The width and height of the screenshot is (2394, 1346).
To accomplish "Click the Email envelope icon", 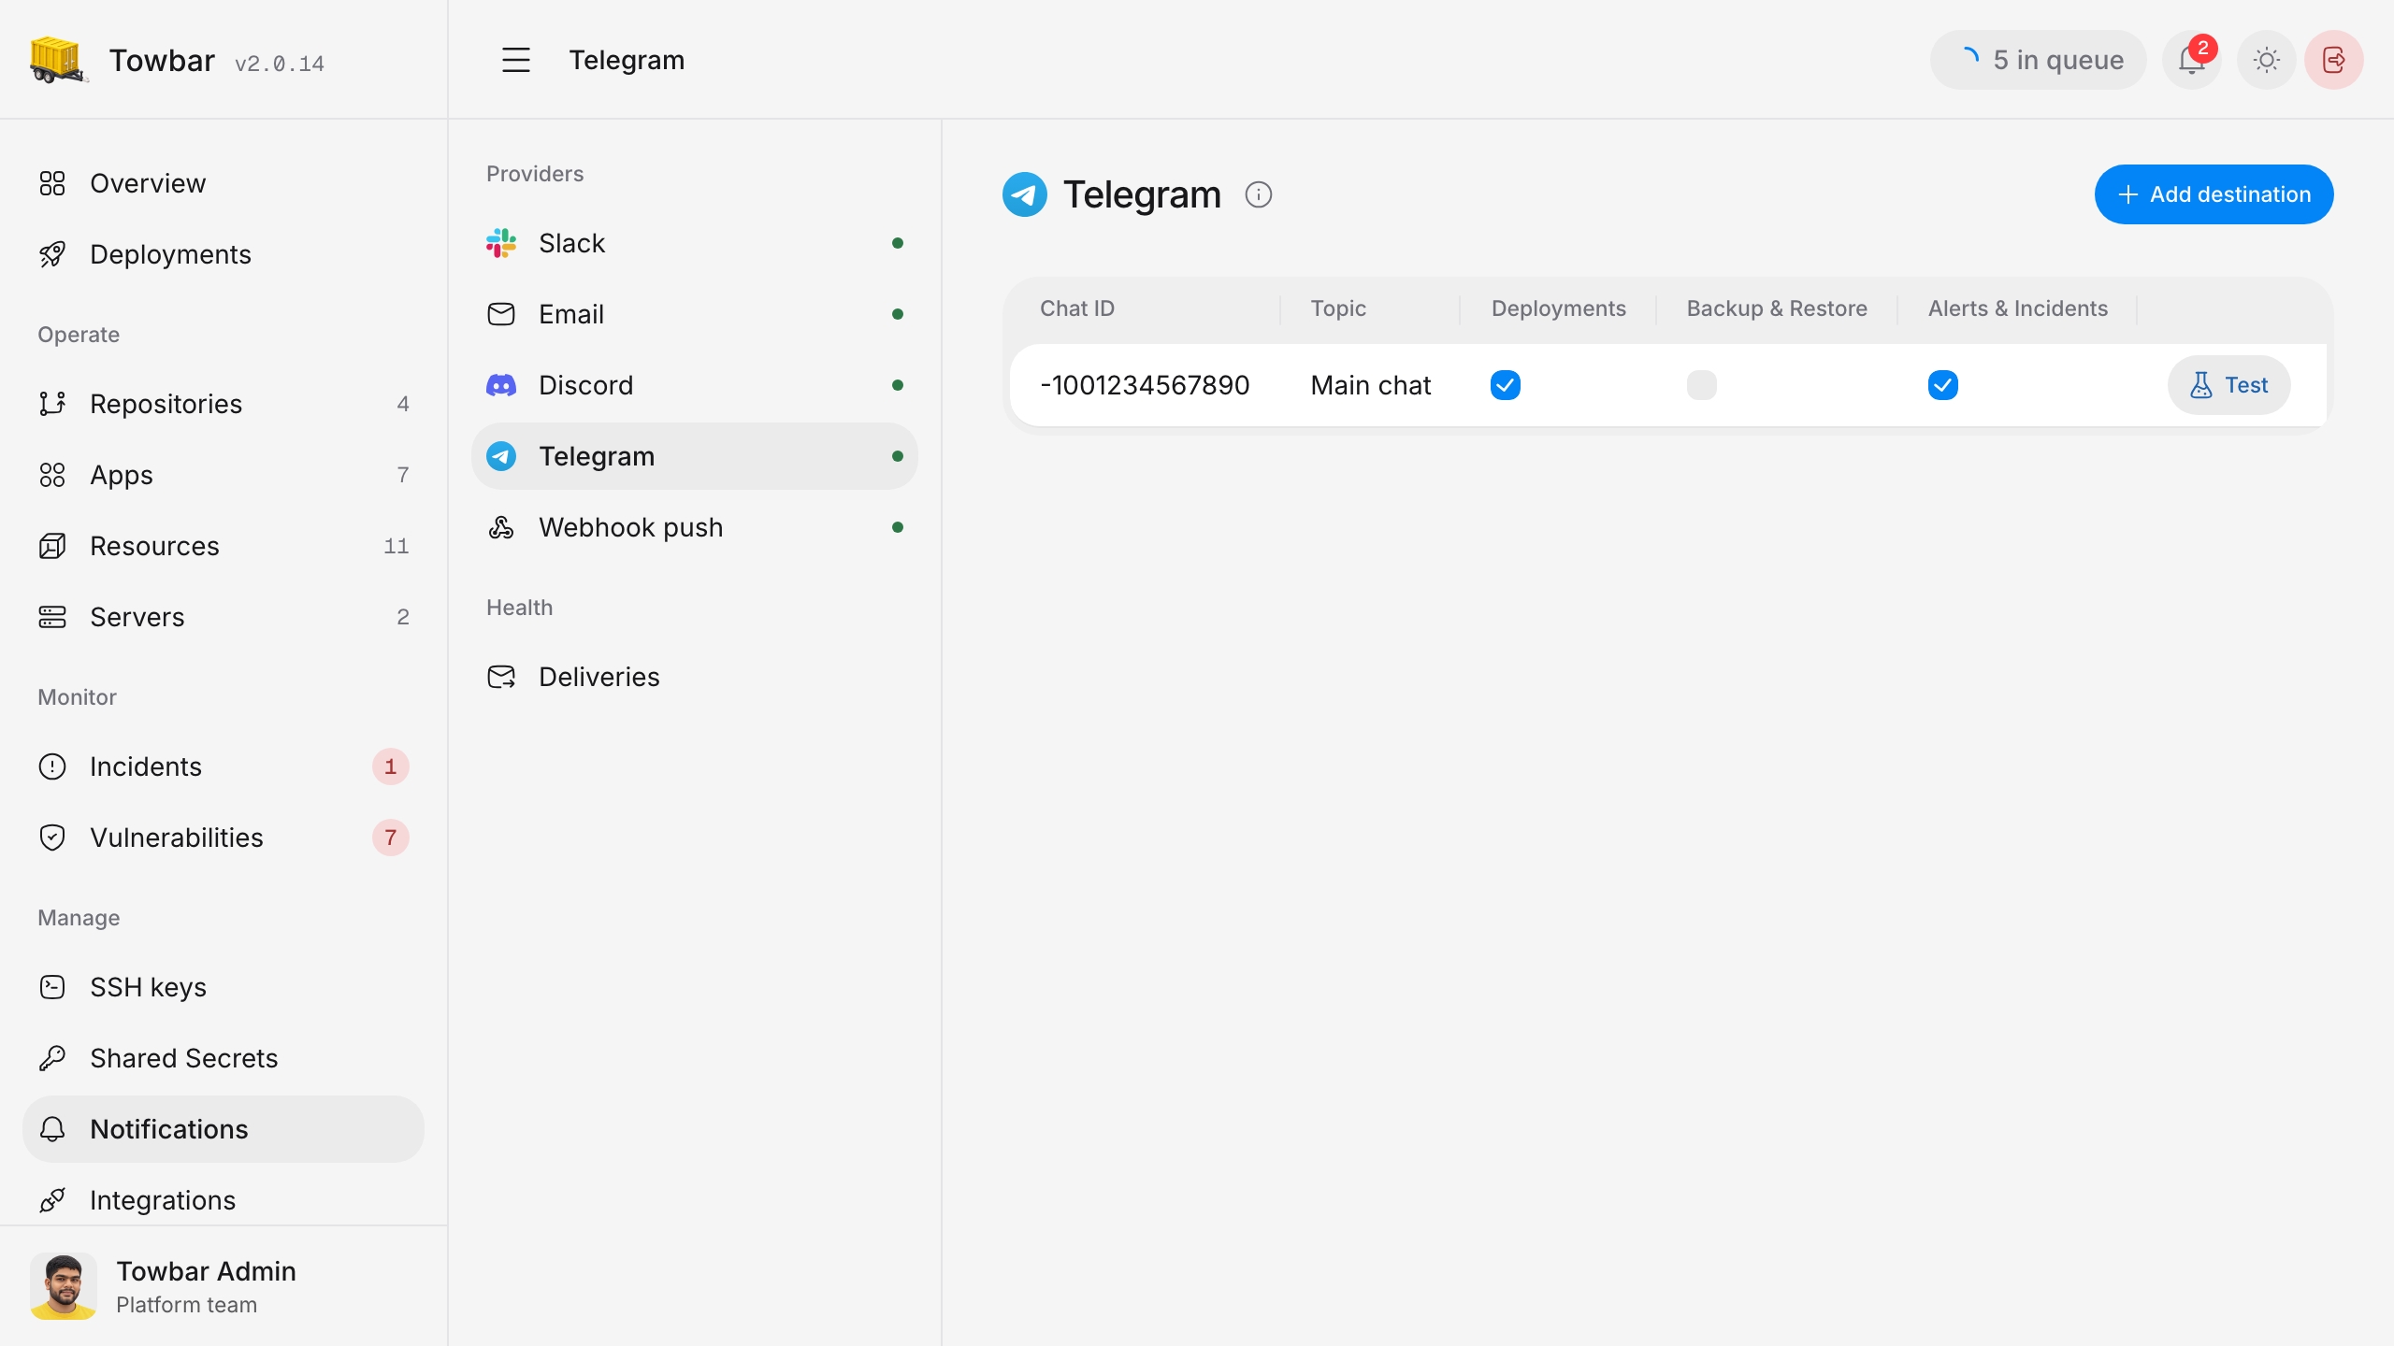I will point(501,314).
